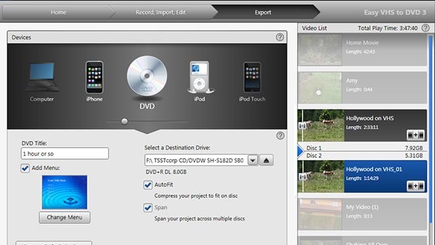The width and height of the screenshot is (435, 245).
Task: Click split/merge icon on Hollywood on VHS
Action: (x=415, y=135)
